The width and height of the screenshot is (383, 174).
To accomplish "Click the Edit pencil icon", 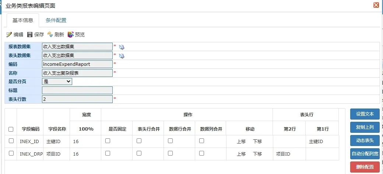I will click(9, 35).
